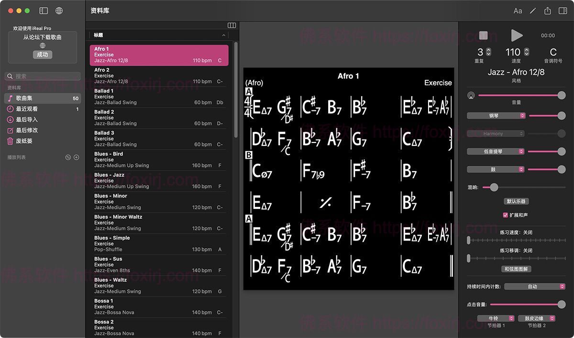
Task: Select the Blues - Bird song in the list
Action: pos(158,160)
